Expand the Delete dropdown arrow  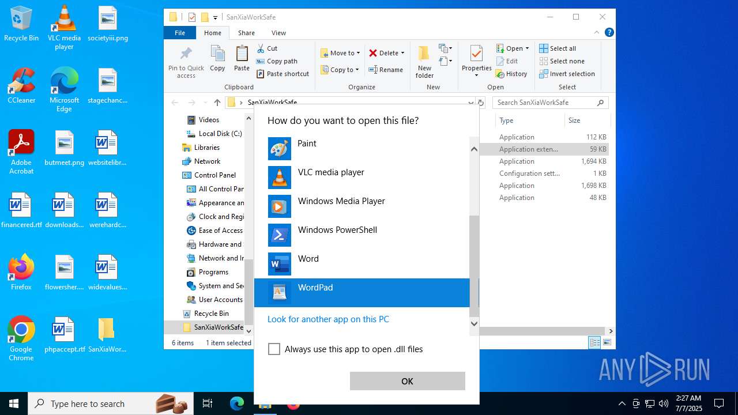tap(402, 53)
